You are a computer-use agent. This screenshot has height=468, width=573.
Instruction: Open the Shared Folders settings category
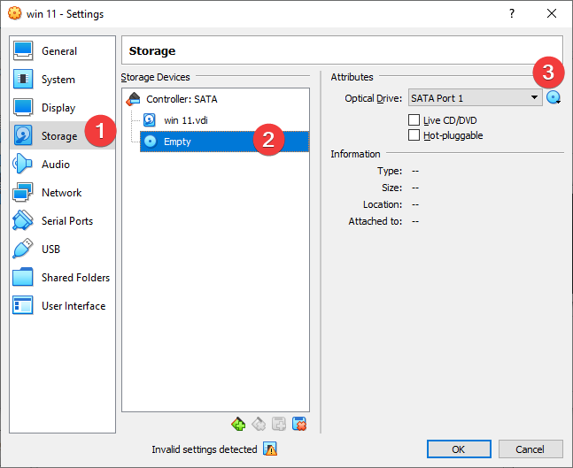pyautogui.click(x=62, y=277)
